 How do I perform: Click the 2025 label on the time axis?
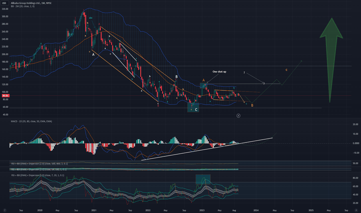311,210
